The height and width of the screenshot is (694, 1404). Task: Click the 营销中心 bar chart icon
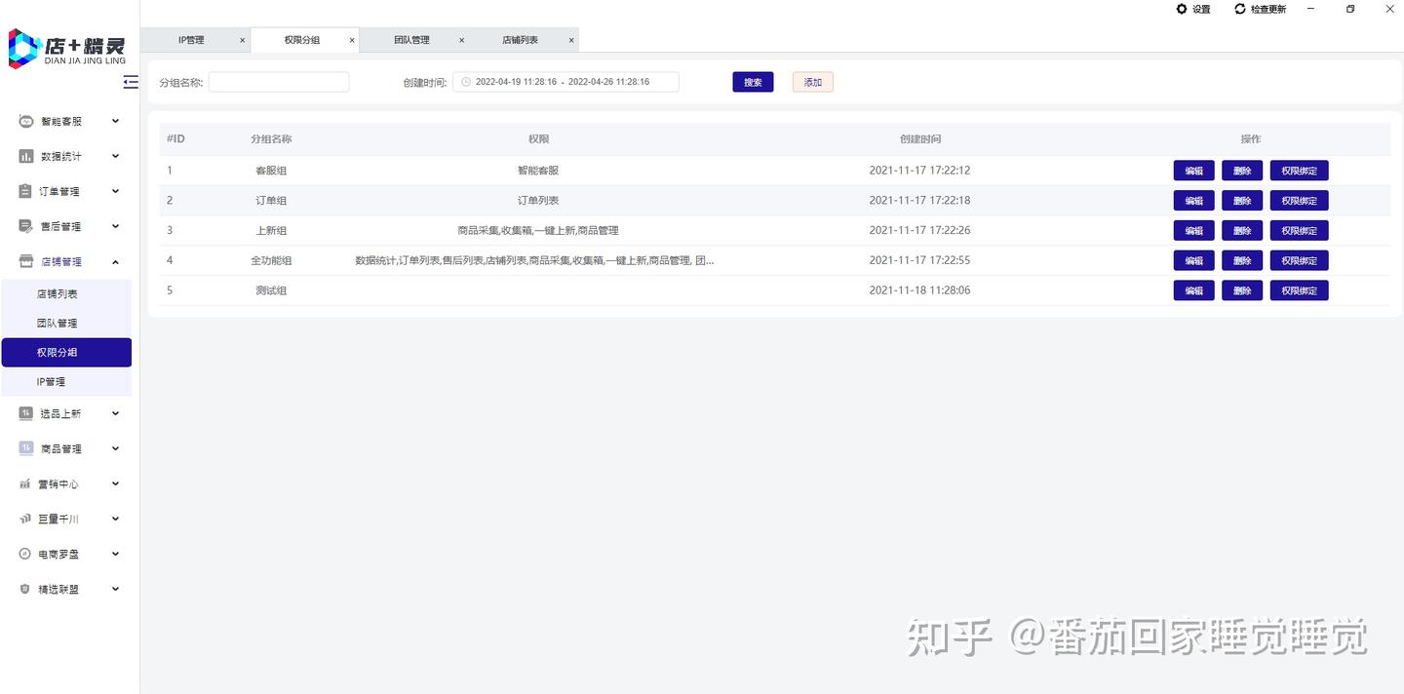[25, 484]
